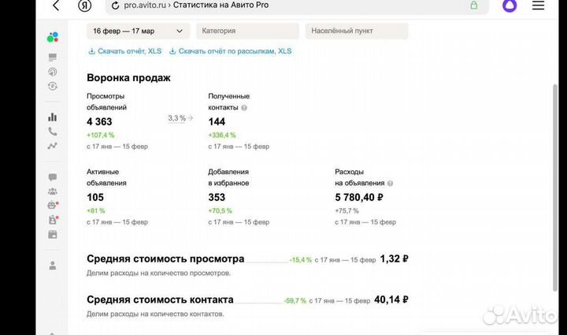Click the 4 363 views value
Screen dimensions: 567x335
pyautogui.click(x=99, y=122)
